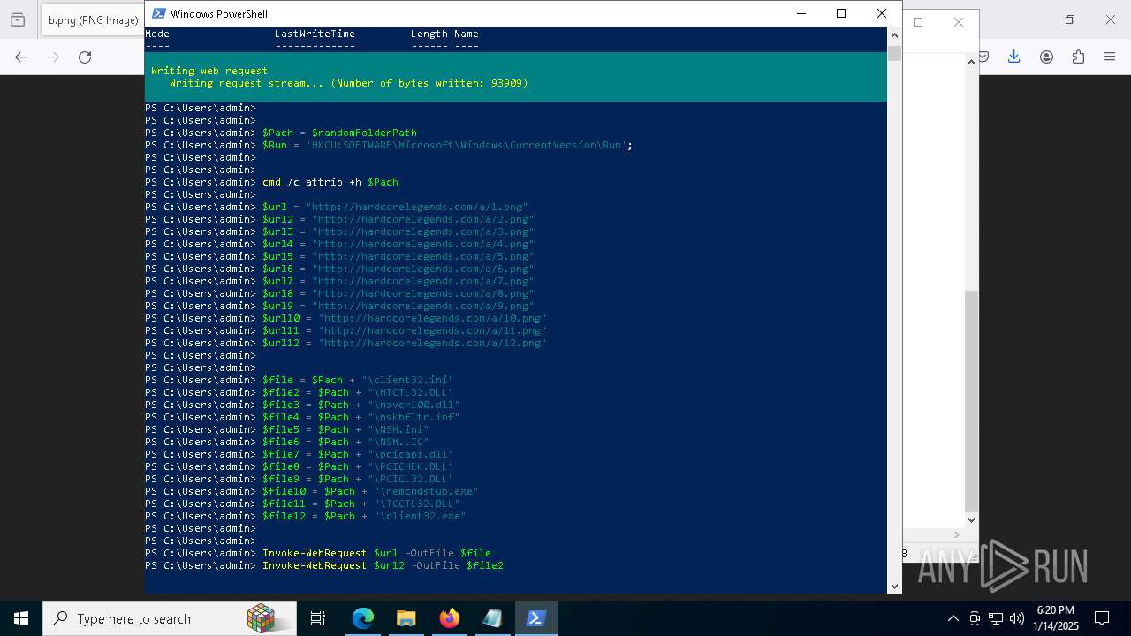
Task: Reload the Firefox page
Action: pos(85,57)
